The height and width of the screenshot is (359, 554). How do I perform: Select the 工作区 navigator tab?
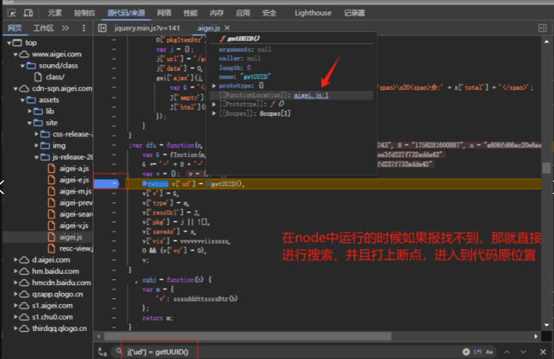43,28
